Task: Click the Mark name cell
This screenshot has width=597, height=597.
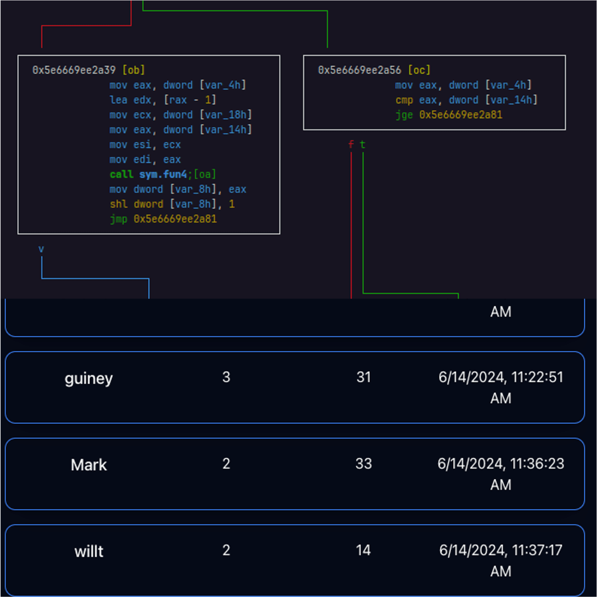Action: point(89,465)
